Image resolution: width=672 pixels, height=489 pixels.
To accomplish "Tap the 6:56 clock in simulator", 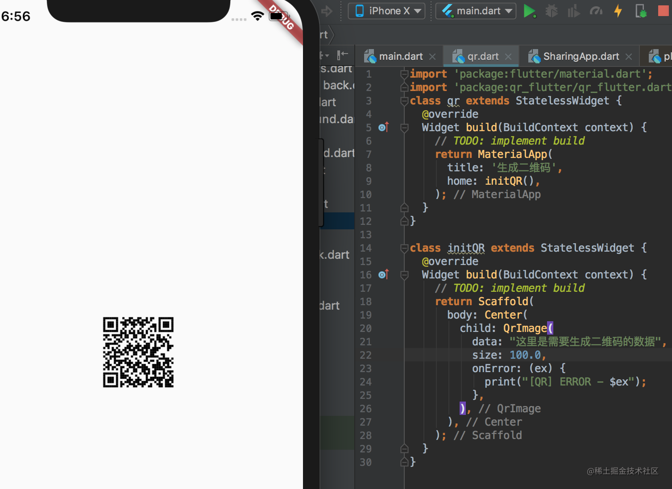I will pos(16,17).
